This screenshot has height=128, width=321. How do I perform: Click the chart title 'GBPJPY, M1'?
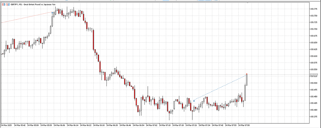[16, 5]
